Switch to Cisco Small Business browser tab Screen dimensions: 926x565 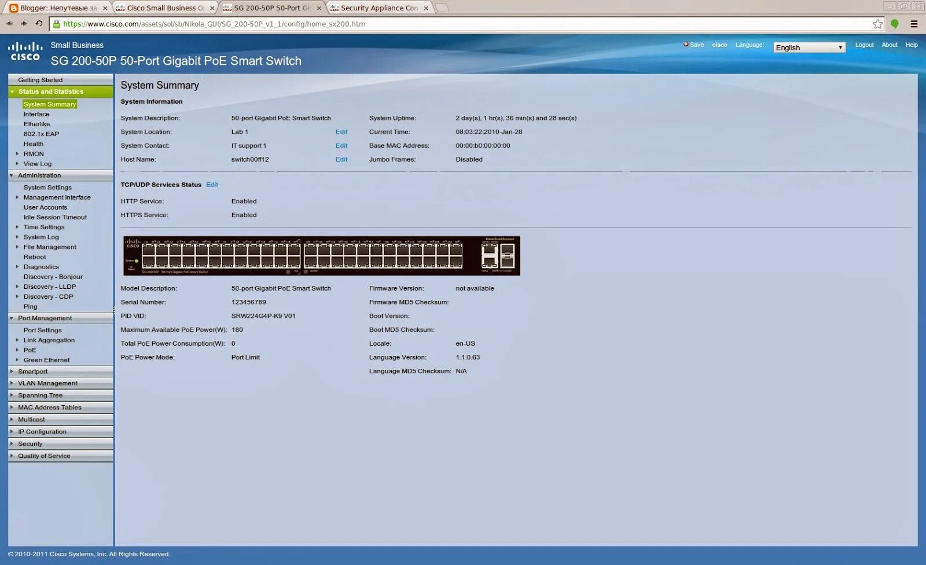pos(164,8)
